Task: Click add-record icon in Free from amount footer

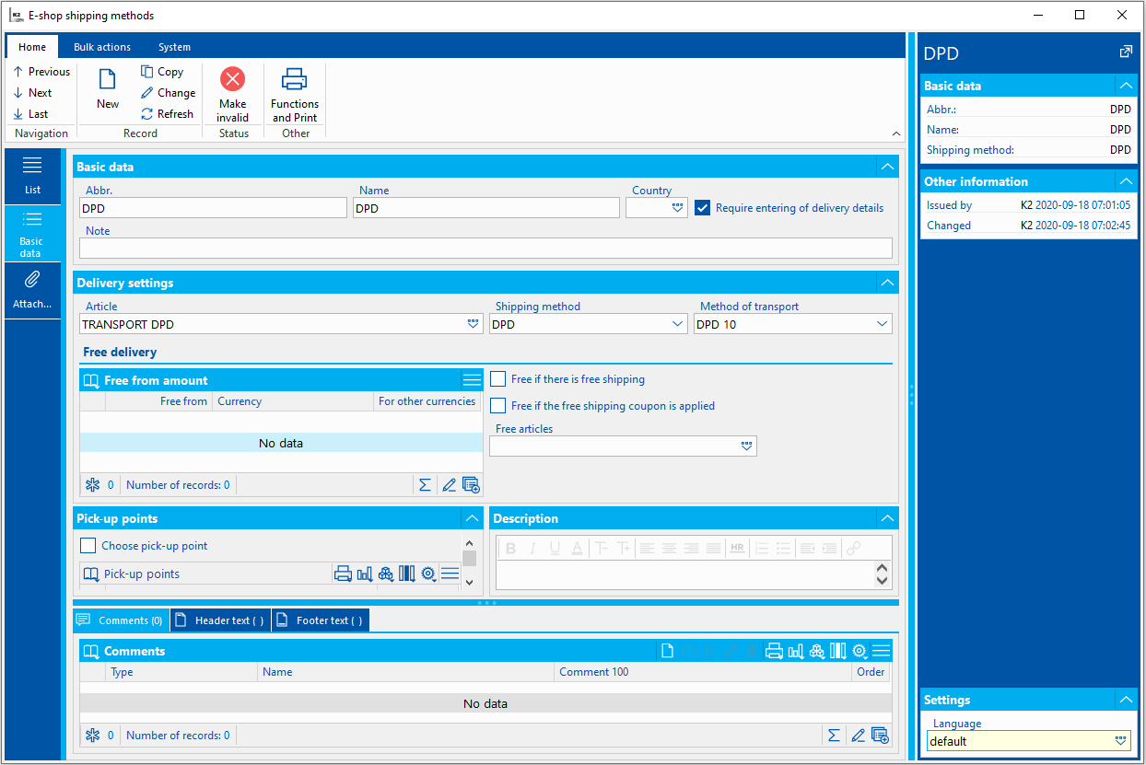Action: click(471, 485)
